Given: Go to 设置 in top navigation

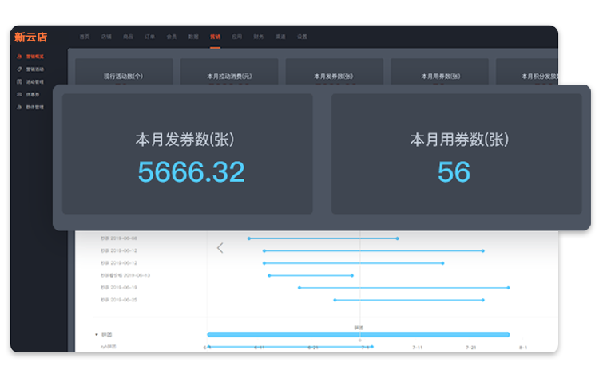Looking at the screenshot, I should [x=302, y=37].
